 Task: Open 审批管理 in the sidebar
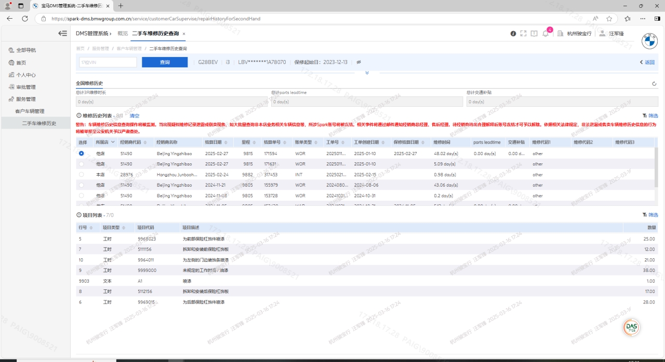(26, 87)
